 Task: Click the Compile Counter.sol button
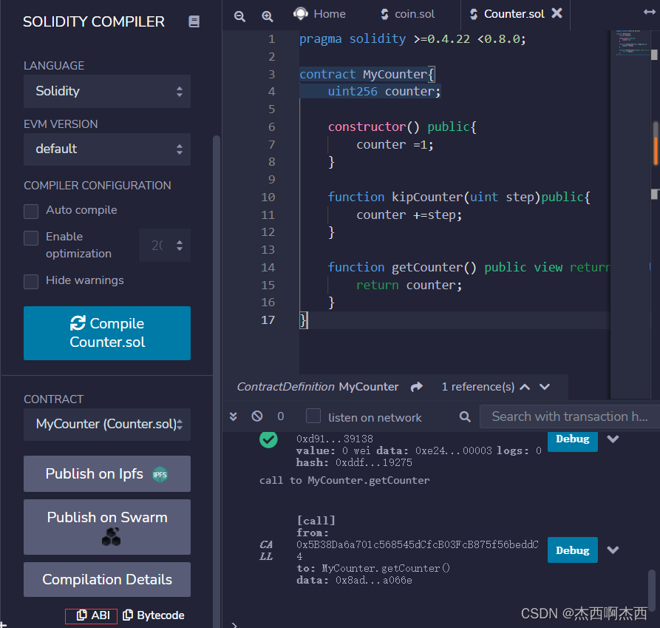pyautogui.click(x=107, y=333)
